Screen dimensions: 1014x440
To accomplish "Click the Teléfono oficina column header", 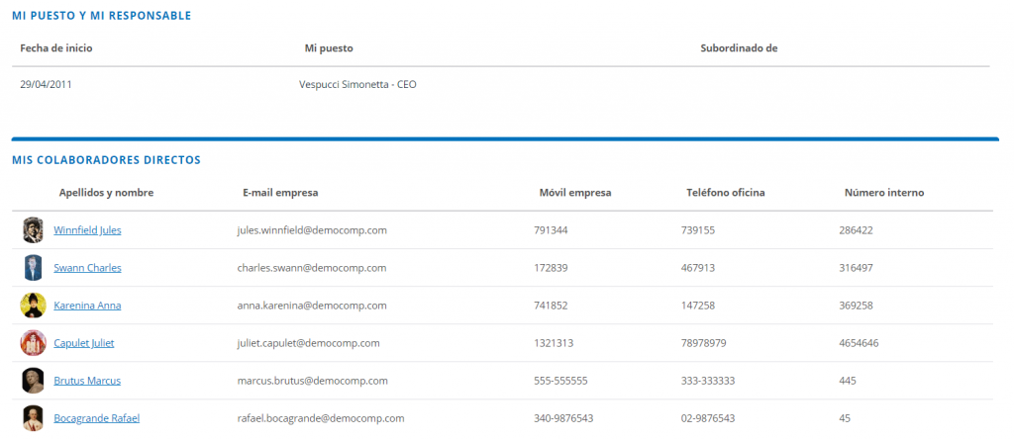I will click(726, 193).
